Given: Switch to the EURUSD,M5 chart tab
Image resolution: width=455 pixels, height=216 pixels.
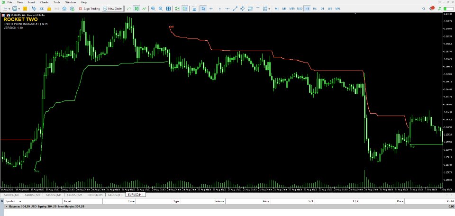Looking at the screenshot, I should pyautogui.click(x=95, y=195).
